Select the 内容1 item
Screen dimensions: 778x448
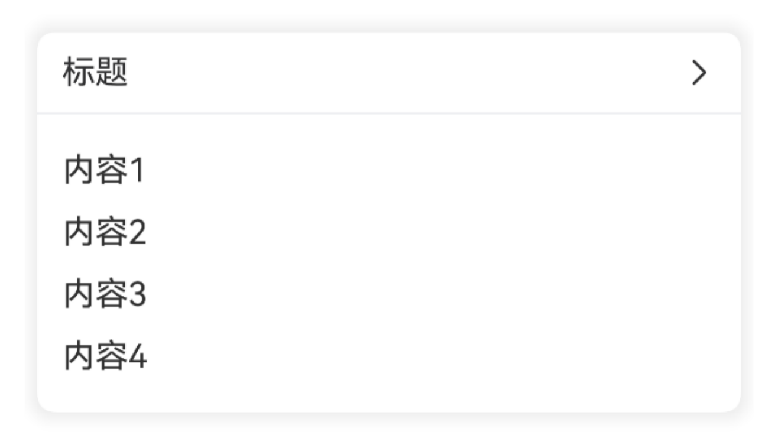[x=104, y=171]
